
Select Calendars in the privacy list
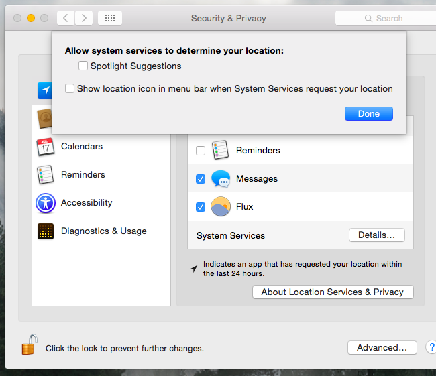pyautogui.click(x=82, y=147)
